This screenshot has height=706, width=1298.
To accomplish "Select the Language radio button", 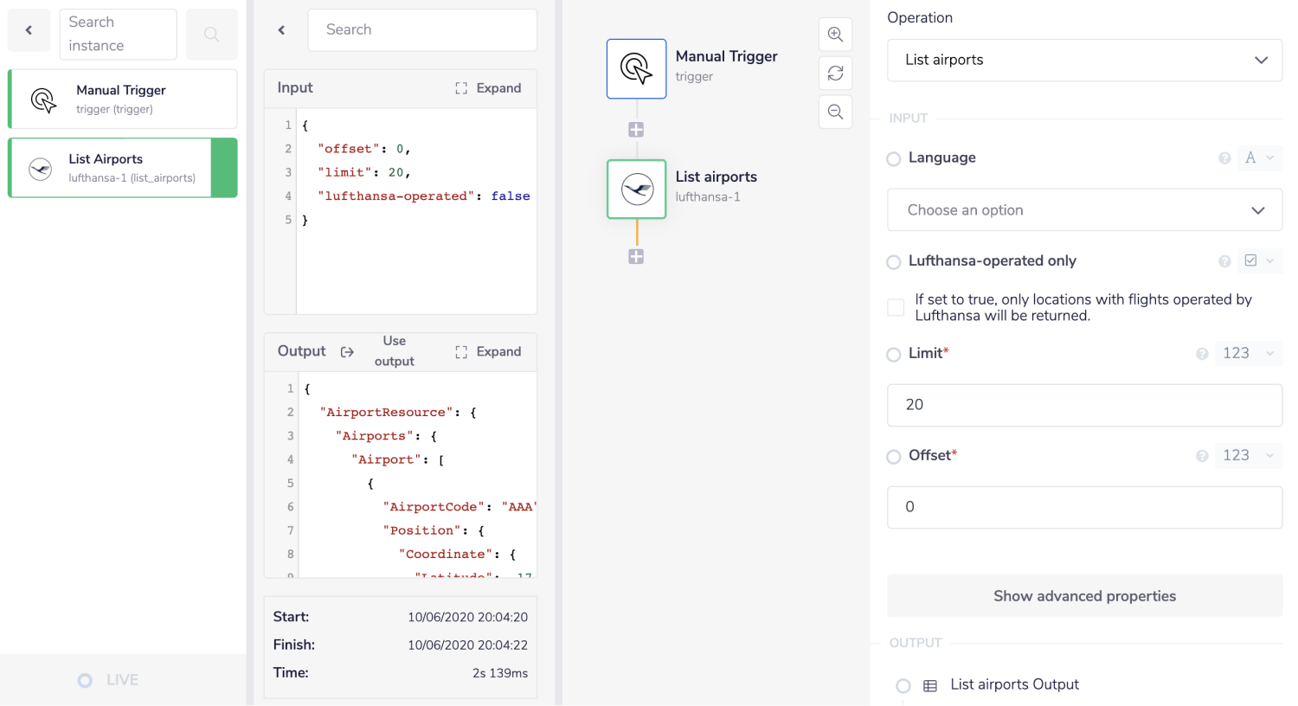I will point(894,158).
